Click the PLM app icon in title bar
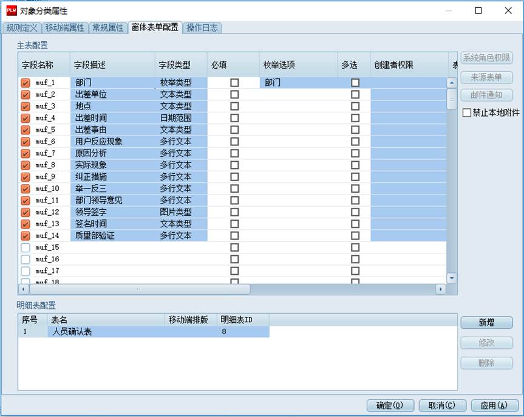 point(12,10)
